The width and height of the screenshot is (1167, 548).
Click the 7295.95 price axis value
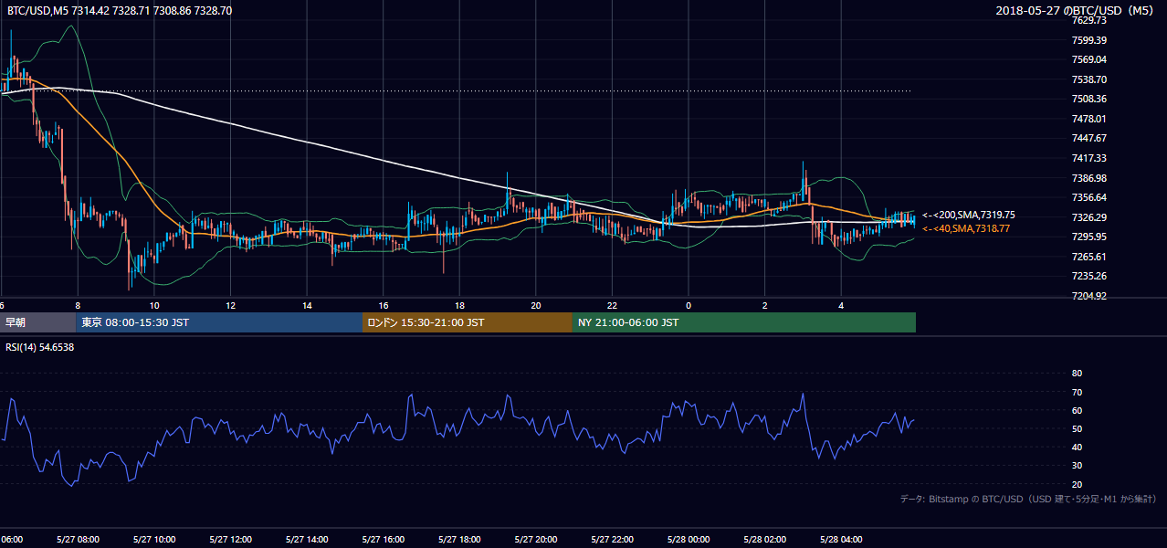pos(1088,237)
